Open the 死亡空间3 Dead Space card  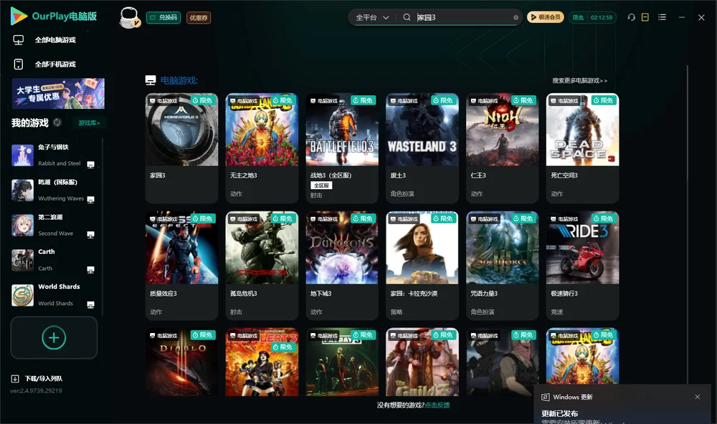pyautogui.click(x=582, y=148)
